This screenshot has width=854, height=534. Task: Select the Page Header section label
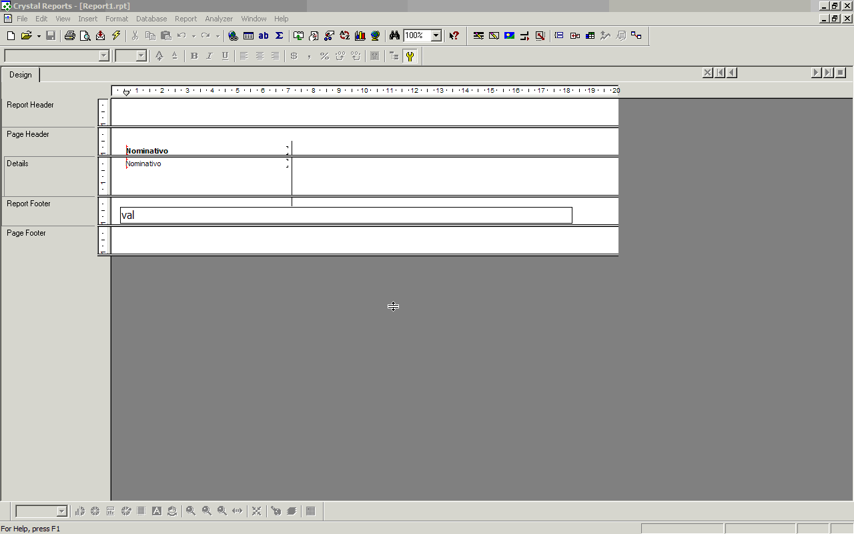point(28,134)
